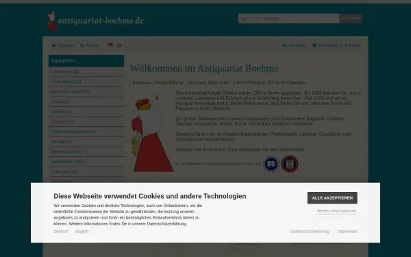
Task: Open the search category dropdown
Action: (249, 19)
